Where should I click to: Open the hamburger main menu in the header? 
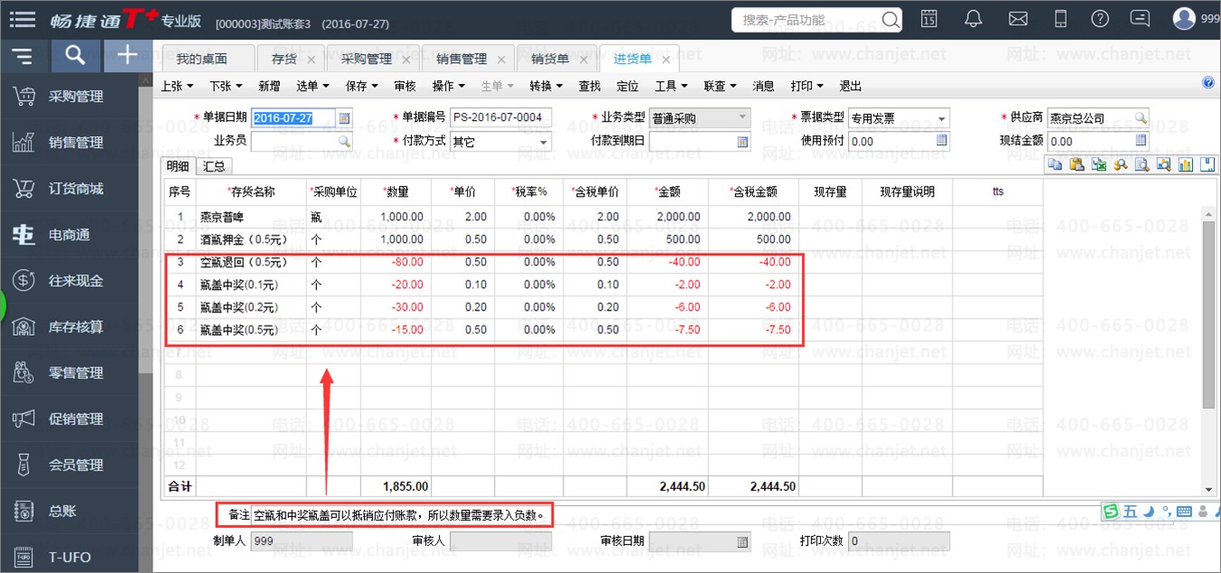point(22,18)
